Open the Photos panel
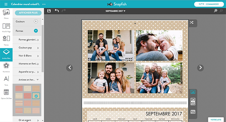 point(6,14)
